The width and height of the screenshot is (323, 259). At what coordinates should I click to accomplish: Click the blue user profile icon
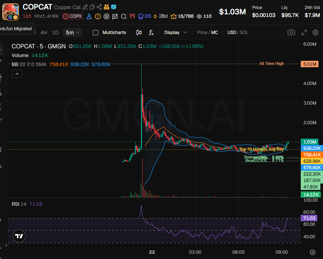89,16
